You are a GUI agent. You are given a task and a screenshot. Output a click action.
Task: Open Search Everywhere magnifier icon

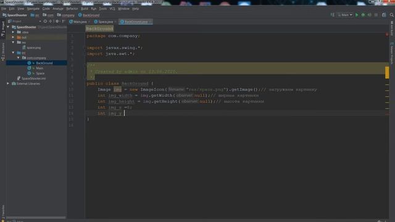pos(392,15)
